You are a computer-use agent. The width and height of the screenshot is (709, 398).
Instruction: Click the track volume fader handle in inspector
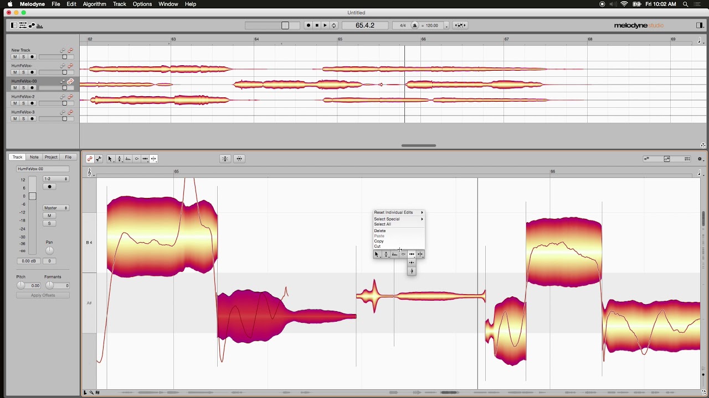pyautogui.click(x=33, y=196)
